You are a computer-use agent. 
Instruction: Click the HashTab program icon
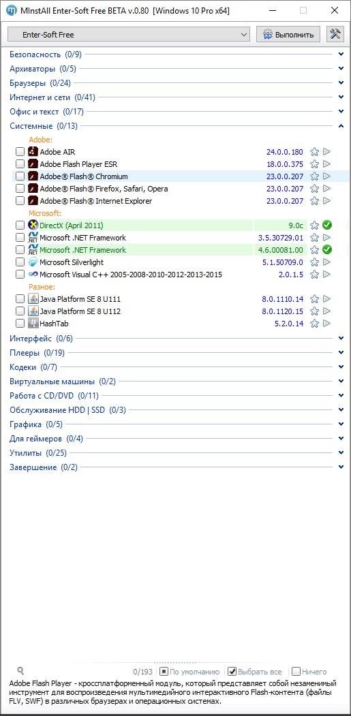point(33,324)
